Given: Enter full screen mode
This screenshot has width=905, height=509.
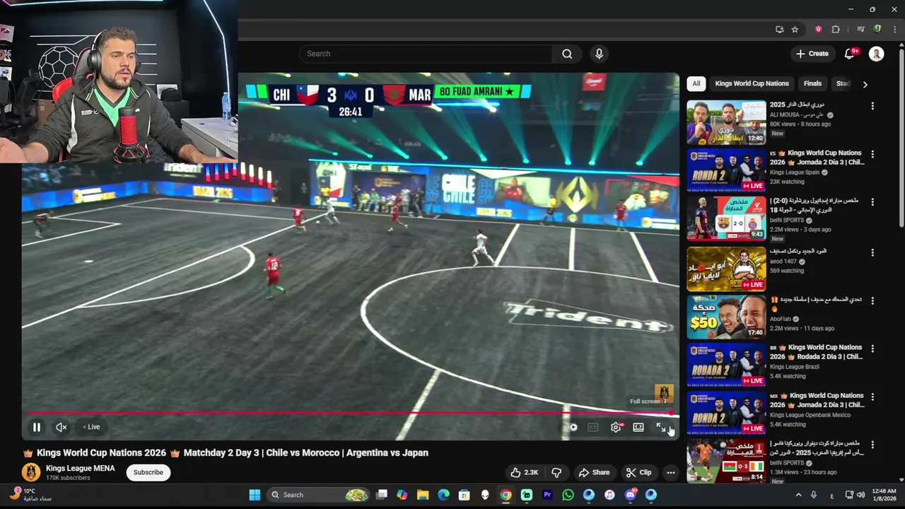Looking at the screenshot, I should tap(660, 427).
